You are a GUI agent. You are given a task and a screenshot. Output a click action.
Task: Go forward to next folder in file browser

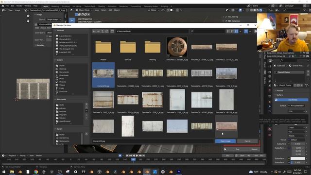98,31
